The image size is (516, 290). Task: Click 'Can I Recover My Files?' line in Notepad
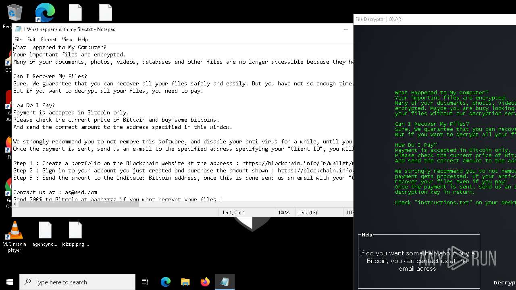(x=50, y=76)
